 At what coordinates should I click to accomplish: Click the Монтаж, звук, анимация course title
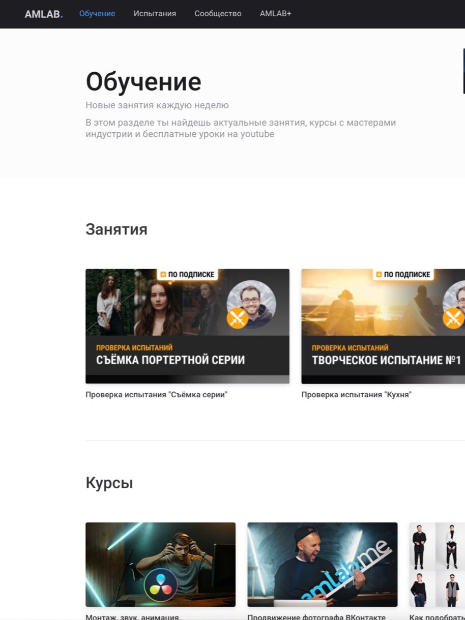point(133,617)
